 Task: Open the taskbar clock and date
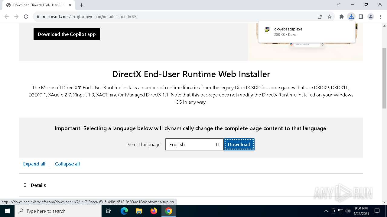coord(361,211)
